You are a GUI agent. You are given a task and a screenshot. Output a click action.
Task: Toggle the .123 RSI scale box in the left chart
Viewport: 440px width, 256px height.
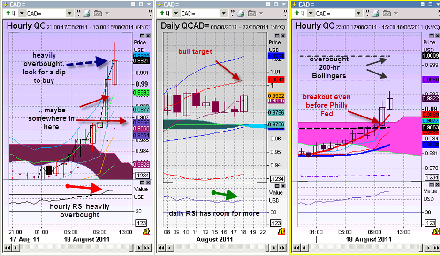click(141, 223)
